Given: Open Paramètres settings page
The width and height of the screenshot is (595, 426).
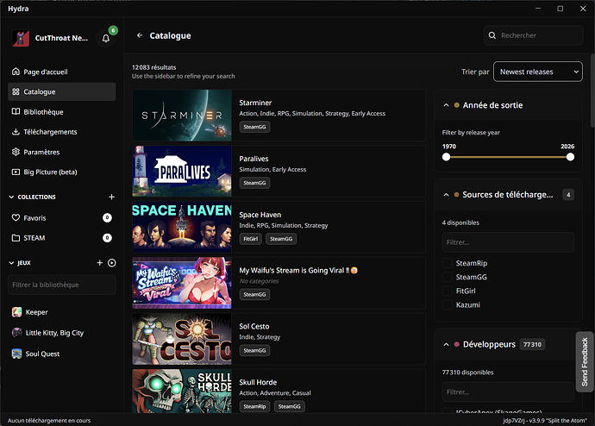Looking at the screenshot, I should 62,152.
